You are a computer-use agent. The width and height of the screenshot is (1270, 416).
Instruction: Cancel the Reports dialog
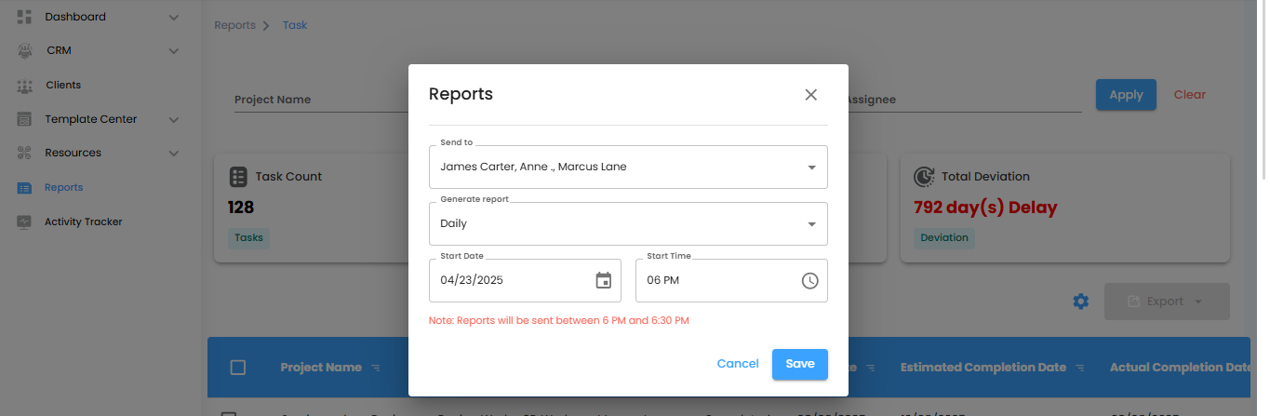tap(738, 364)
